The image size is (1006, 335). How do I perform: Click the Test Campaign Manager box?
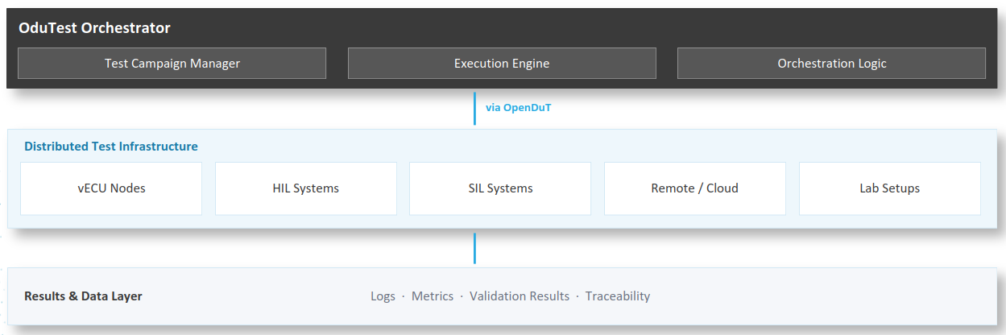(172, 63)
